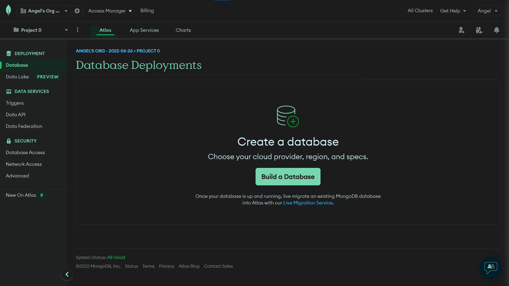Click the Deployment section icon
This screenshot has width=509, height=286.
click(x=9, y=53)
